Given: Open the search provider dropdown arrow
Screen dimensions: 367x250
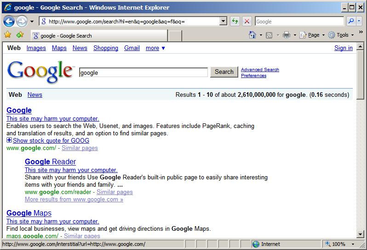Looking at the screenshot, I should coord(359,21).
